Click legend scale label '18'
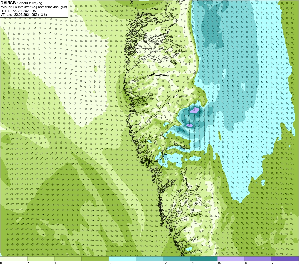The height and width of the screenshot is (265, 299). coord(246,263)
